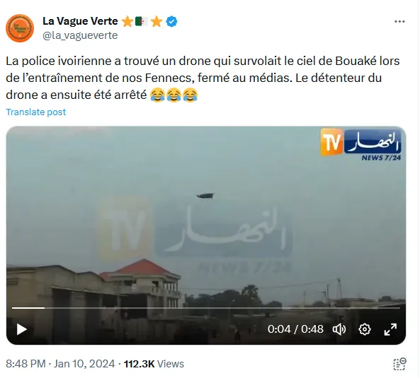Open the @la_vagueverte handle link

80,35
